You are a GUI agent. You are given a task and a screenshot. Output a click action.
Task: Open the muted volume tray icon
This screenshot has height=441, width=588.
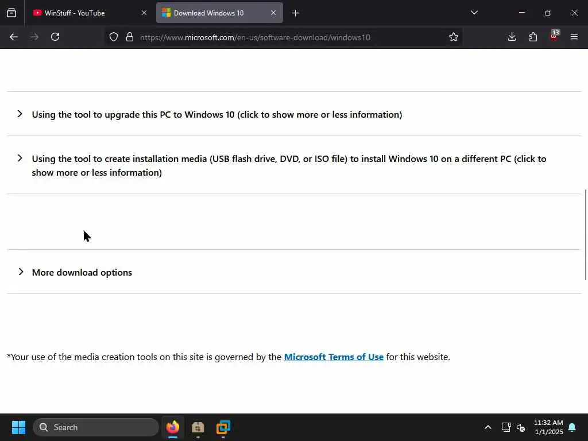click(520, 427)
